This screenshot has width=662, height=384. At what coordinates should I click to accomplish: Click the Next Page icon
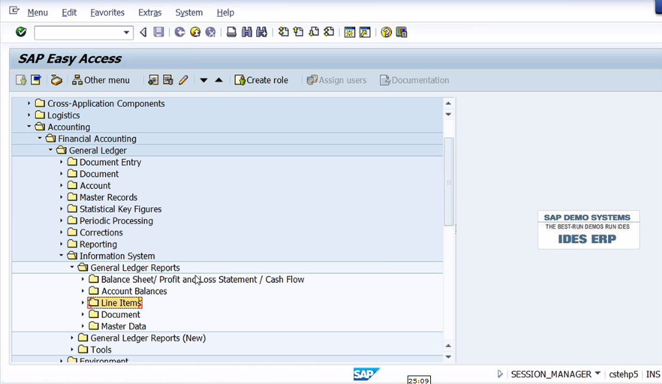coord(313,32)
